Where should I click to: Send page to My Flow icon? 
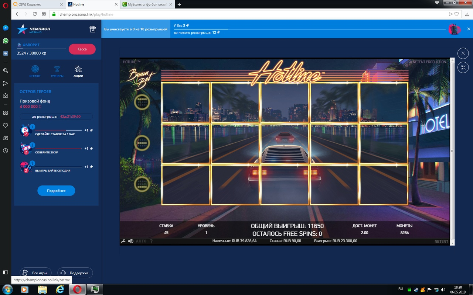[450, 14]
